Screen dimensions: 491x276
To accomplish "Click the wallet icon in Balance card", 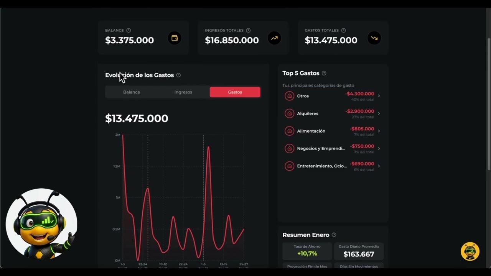I will pyautogui.click(x=175, y=38).
